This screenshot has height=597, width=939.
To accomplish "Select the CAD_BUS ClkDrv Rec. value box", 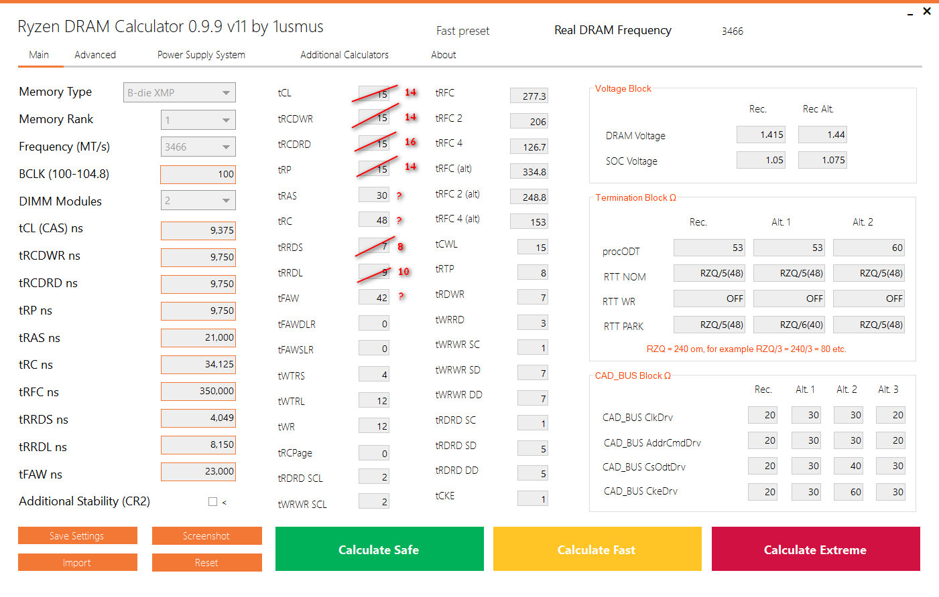I will click(x=763, y=415).
